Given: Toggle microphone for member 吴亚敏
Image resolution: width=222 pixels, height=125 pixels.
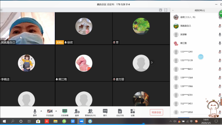Looking at the screenshot, I should coord(220,34).
